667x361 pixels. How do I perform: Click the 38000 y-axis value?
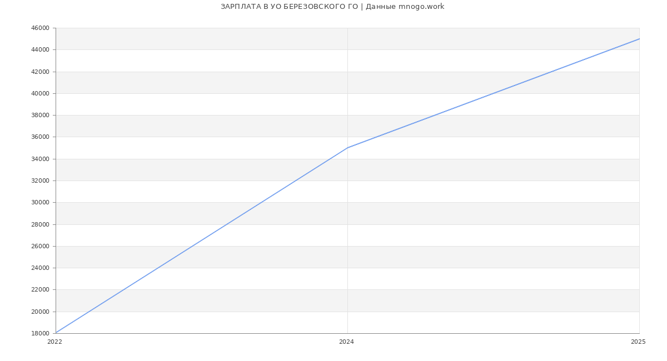tap(40, 116)
